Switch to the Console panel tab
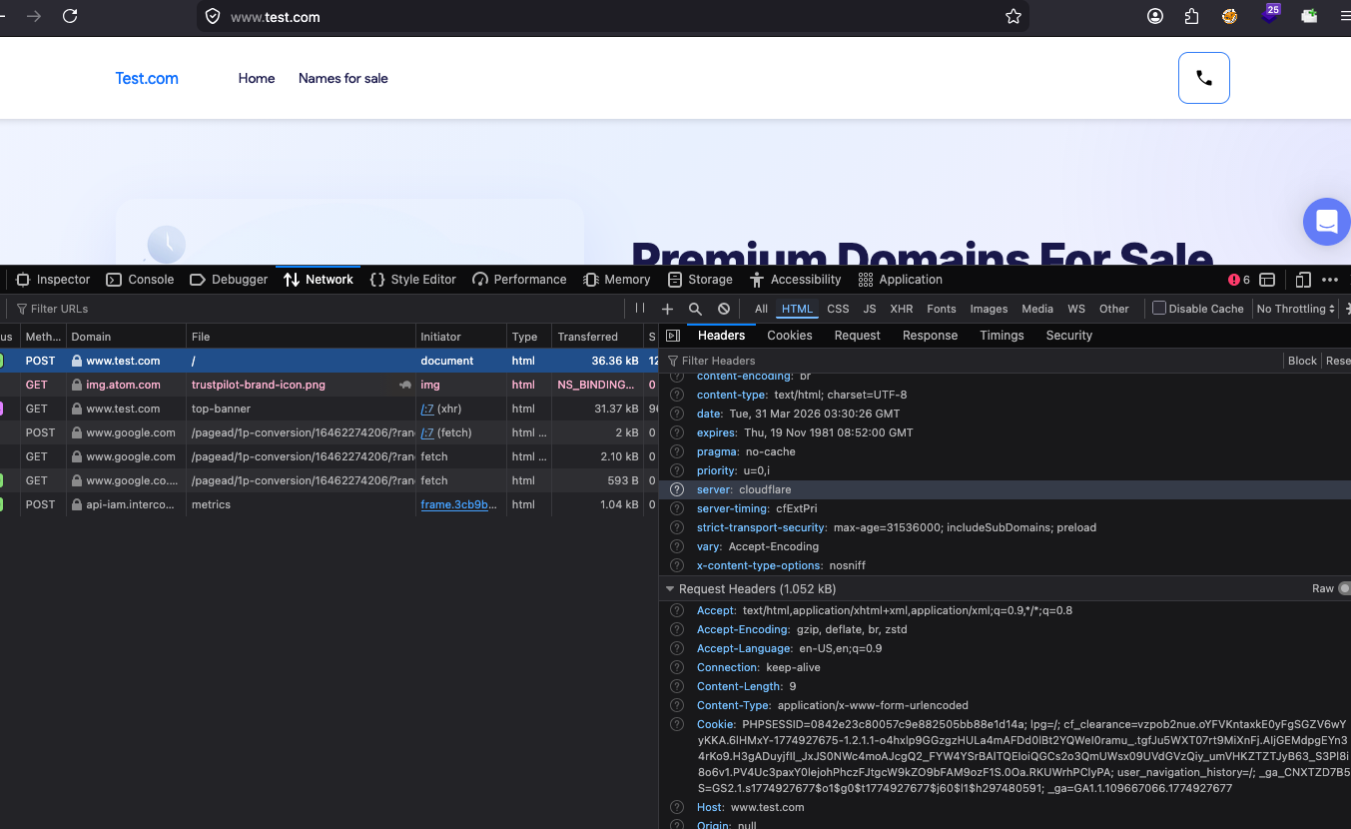The width and height of the screenshot is (1351, 829). (x=140, y=280)
